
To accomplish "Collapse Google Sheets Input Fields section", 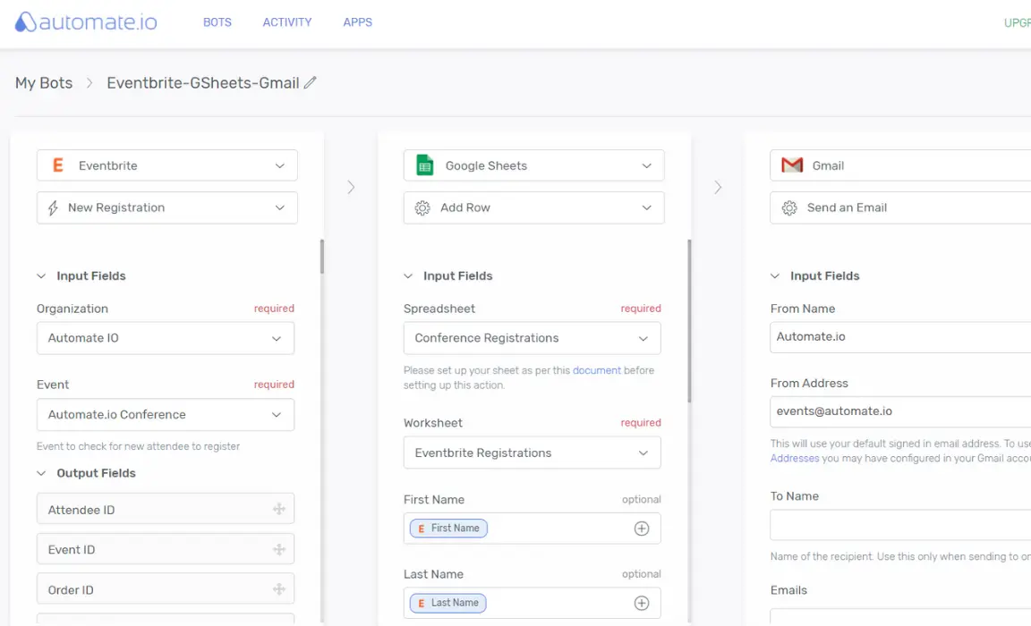I will click(408, 275).
